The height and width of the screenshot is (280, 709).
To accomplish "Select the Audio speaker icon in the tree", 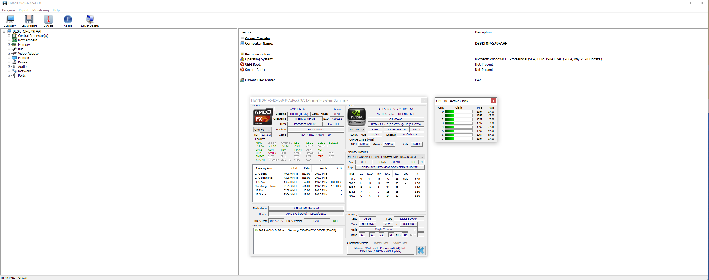I will 14,67.
